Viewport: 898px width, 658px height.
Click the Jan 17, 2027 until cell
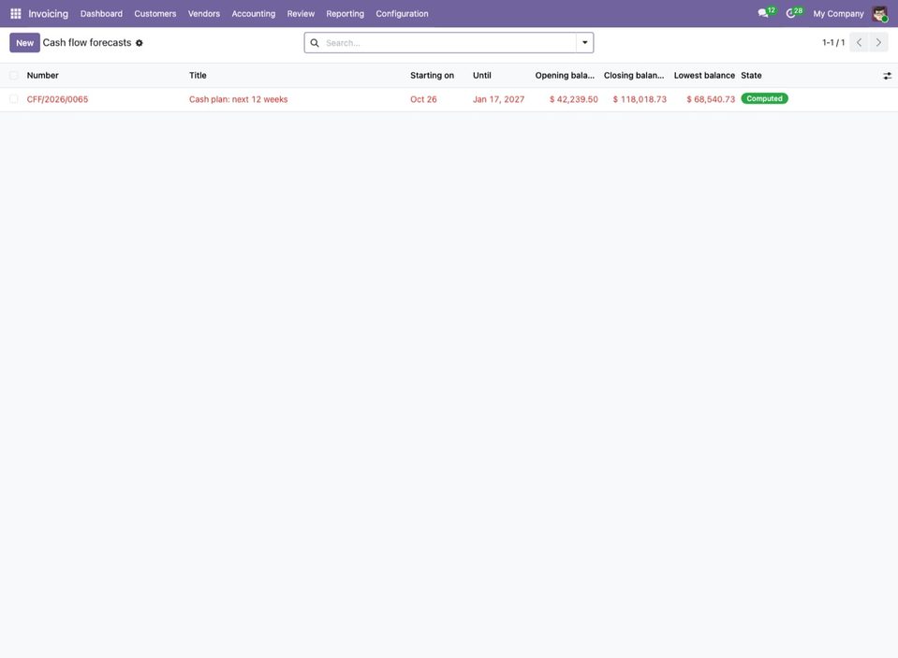point(498,99)
